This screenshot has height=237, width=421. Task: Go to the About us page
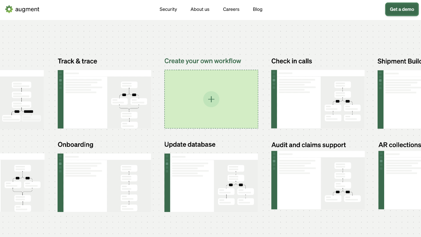pos(200,9)
